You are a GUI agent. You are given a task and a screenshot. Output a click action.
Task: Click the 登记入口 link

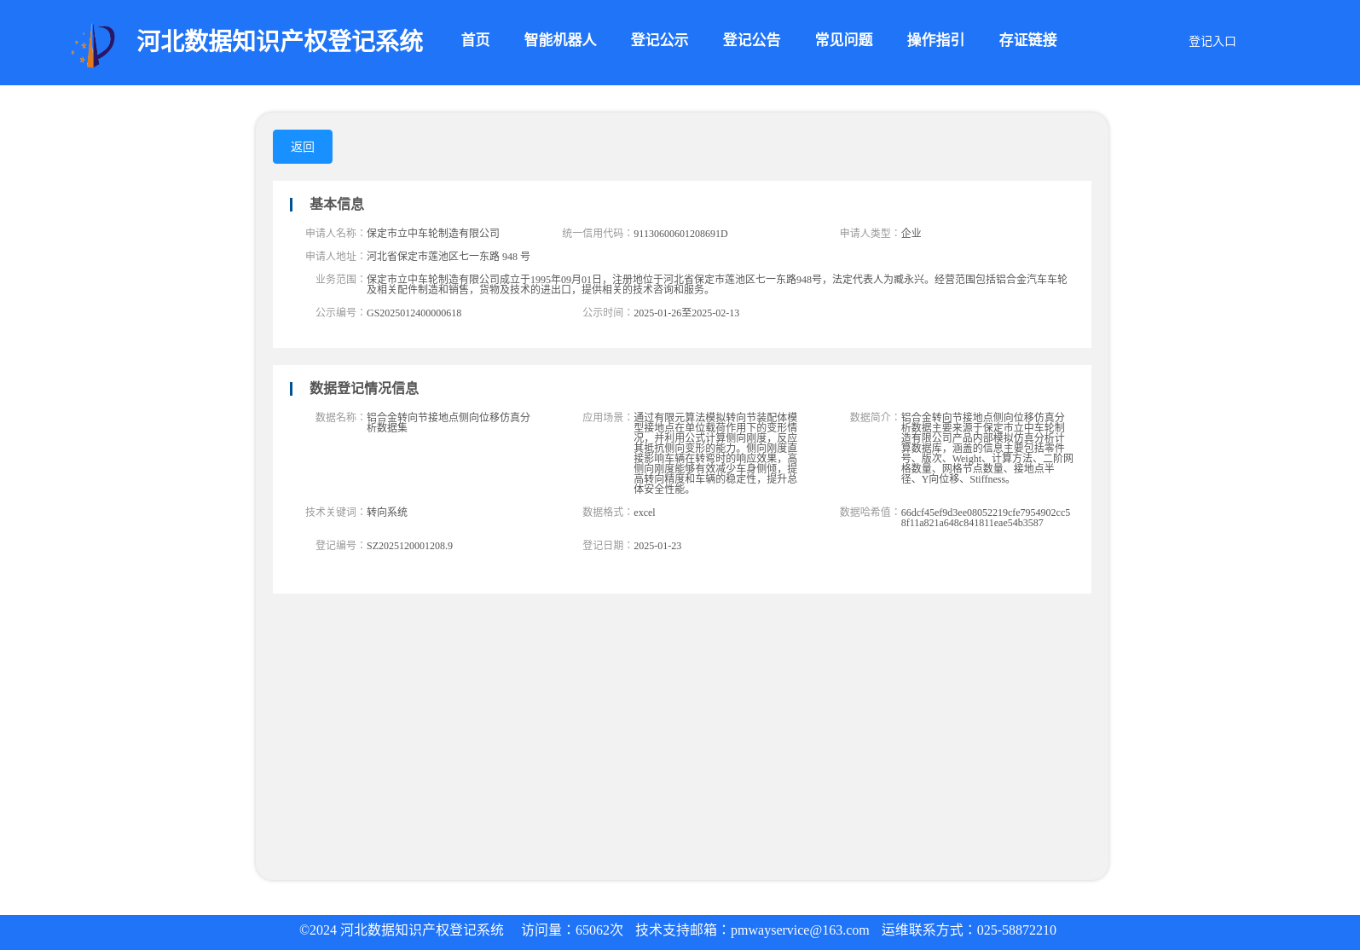pyautogui.click(x=1212, y=41)
